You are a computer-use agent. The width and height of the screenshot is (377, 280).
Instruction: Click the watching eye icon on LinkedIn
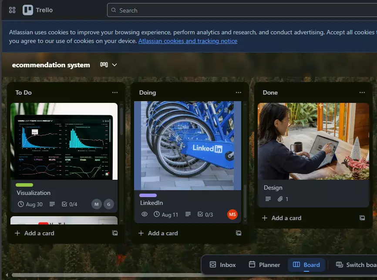click(x=144, y=214)
